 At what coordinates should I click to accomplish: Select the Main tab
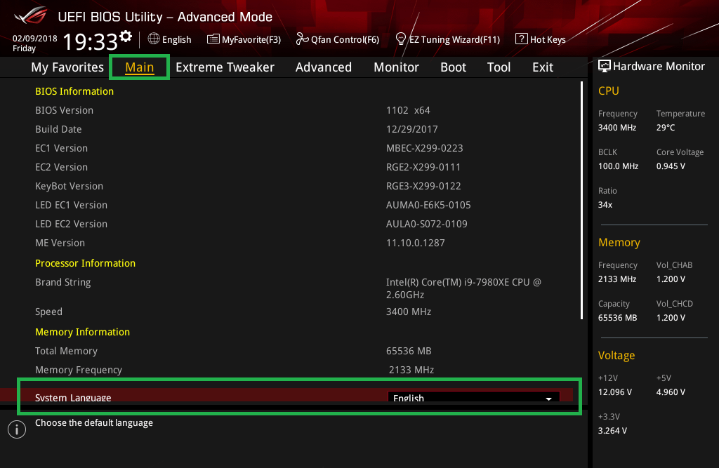coord(140,67)
